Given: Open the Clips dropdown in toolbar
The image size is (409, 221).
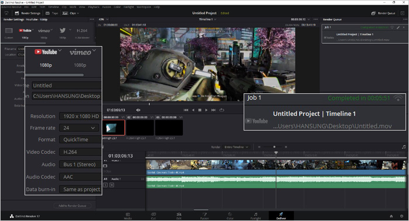Looking at the screenshot, I should pyautogui.click(x=71, y=13).
